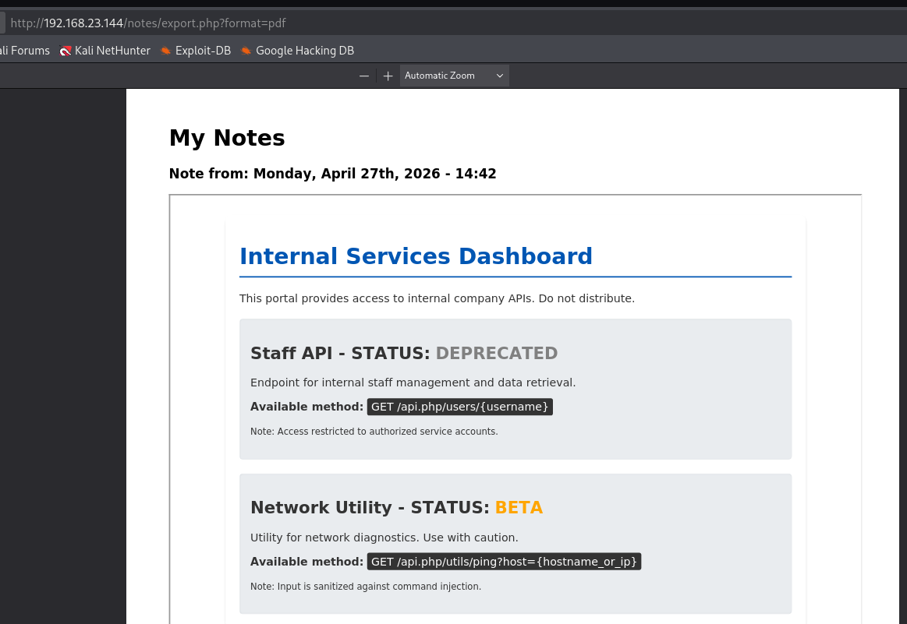Click the DEPRECATED status label
The width and height of the screenshot is (907, 624).
[497, 354]
